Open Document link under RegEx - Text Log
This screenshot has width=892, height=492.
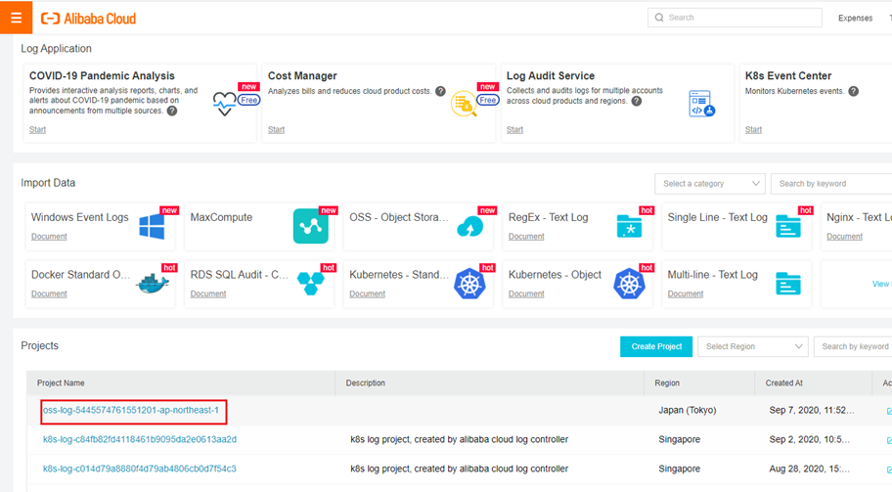tap(526, 237)
